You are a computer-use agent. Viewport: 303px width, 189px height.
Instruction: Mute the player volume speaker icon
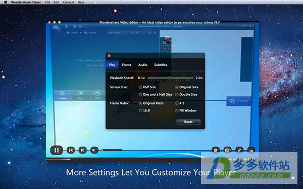click(x=94, y=150)
